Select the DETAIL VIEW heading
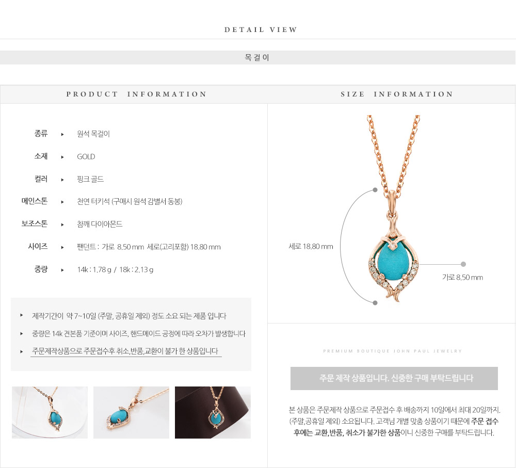 point(261,29)
